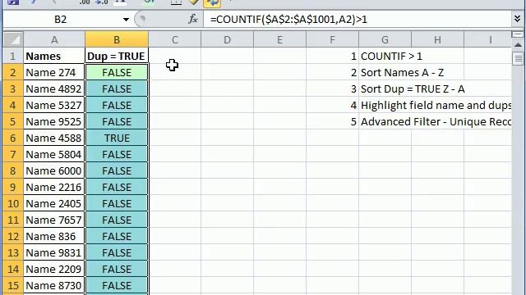Click the "Advanced Filter - Unique" cell

[436, 121]
